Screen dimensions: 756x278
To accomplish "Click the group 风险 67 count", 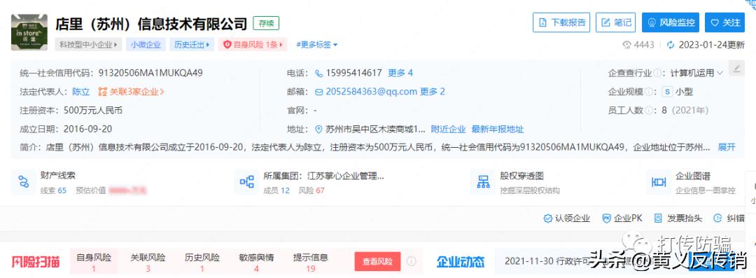I will click(x=311, y=190).
